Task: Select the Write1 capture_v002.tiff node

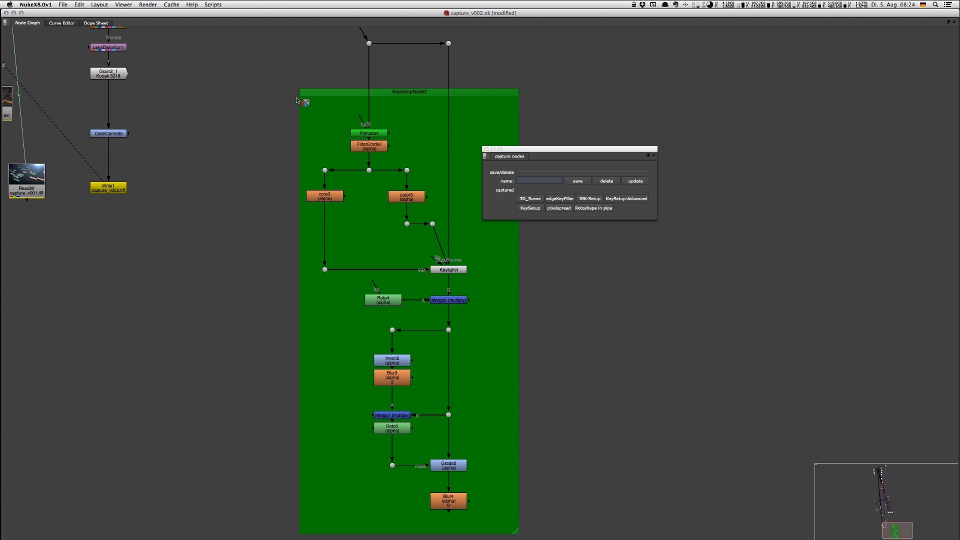Action: pos(108,187)
